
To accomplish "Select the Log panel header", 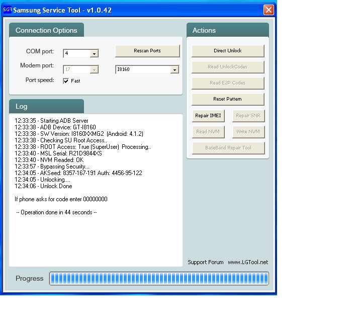I will pos(46,106).
